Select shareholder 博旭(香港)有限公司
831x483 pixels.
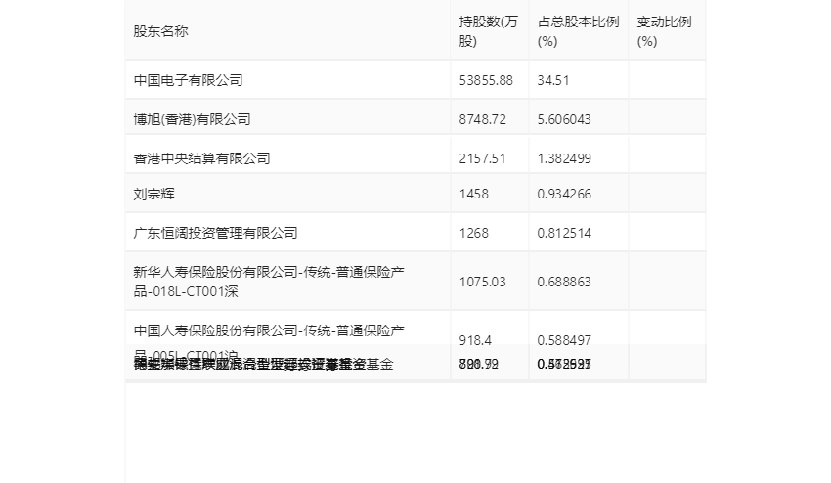pos(192,120)
